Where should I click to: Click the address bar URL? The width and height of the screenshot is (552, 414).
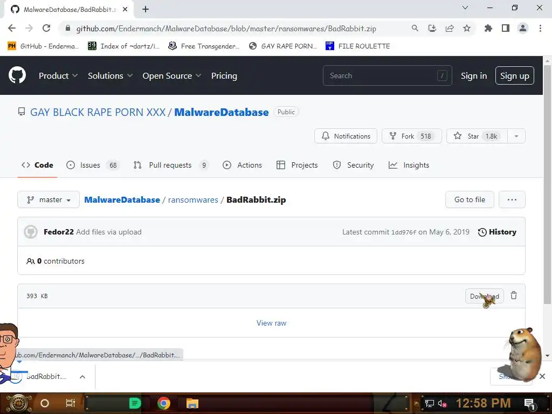coord(226,29)
